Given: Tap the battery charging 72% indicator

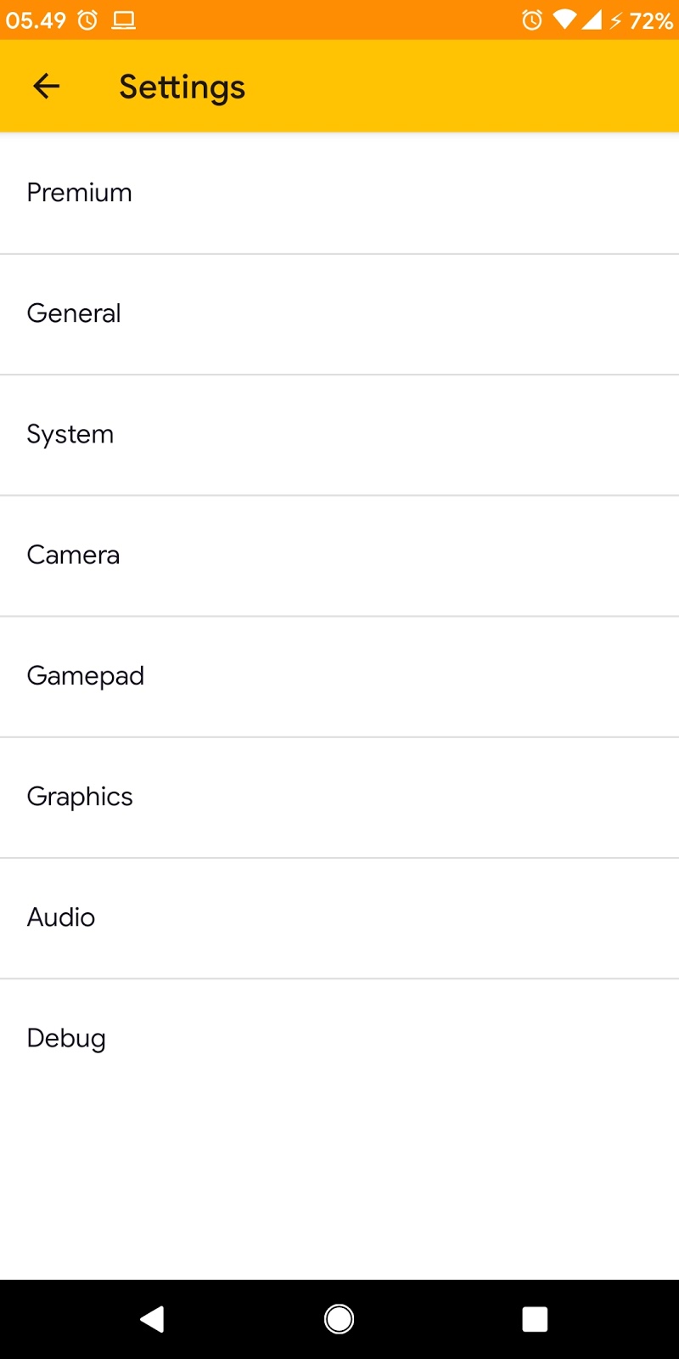Looking at the screenshot, I should click(643, 20).
